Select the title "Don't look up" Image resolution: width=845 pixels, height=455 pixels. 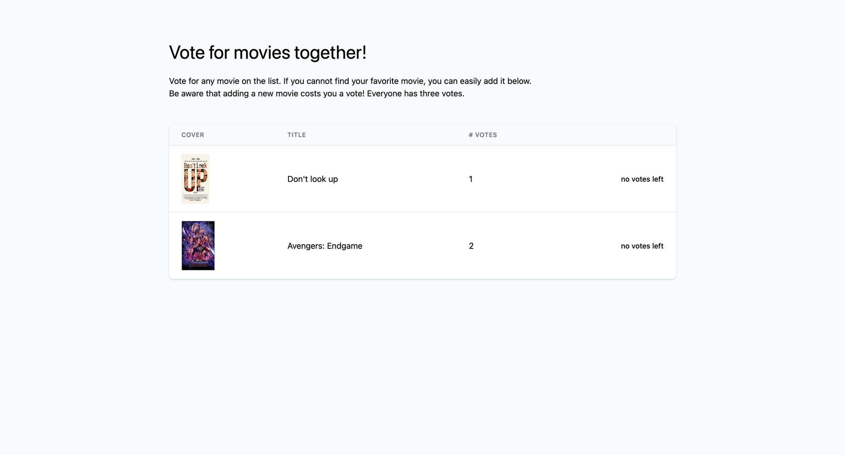point(312,179)
